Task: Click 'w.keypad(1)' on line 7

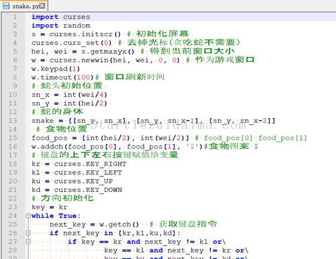Action: [x=56, y=68]
